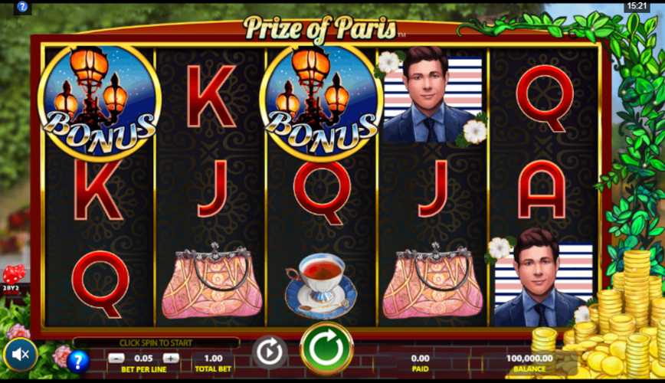Screen dimensions: 665x383
Task: Open the blue help question mark
Action: tap(77, 362)
